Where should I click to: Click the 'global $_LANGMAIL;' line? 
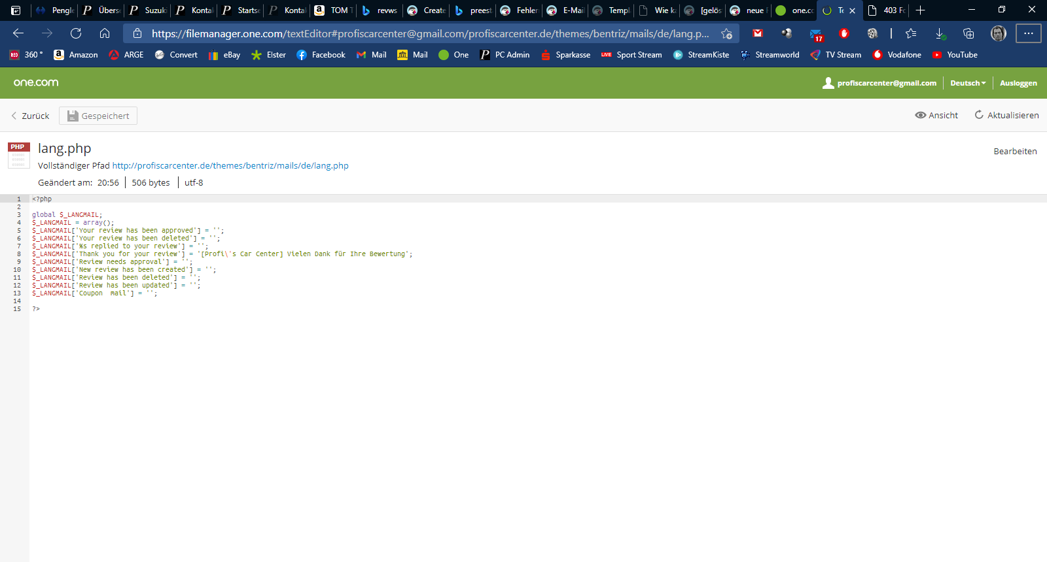(x=67, y=214)
